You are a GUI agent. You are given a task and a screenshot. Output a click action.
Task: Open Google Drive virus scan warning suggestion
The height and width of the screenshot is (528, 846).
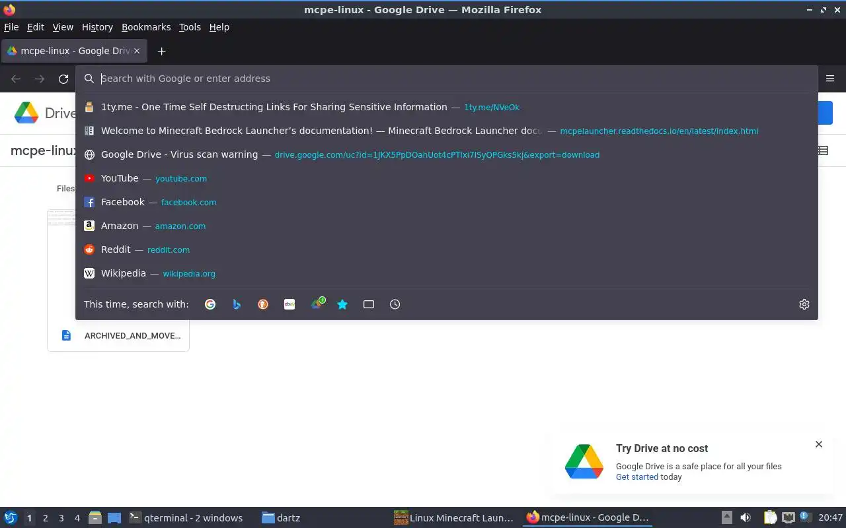pyautogui.click(x=447, y=154)
